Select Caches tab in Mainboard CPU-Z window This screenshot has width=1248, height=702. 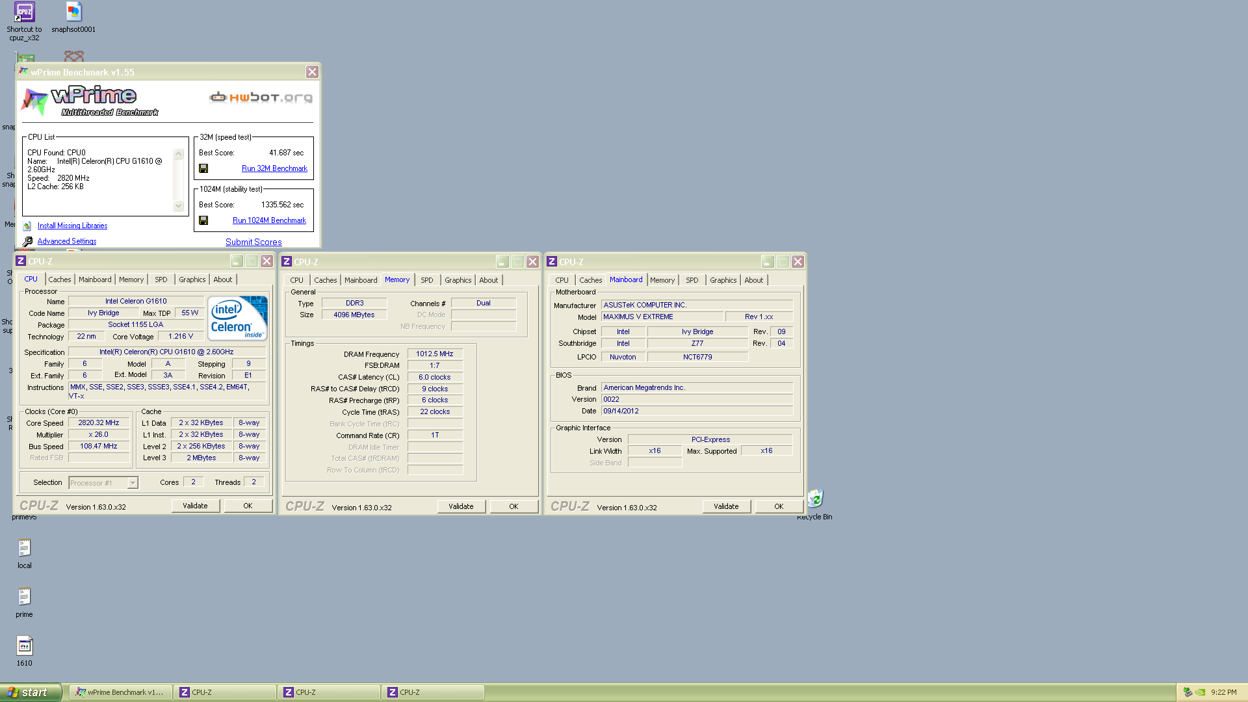click(x=591, y=280)
